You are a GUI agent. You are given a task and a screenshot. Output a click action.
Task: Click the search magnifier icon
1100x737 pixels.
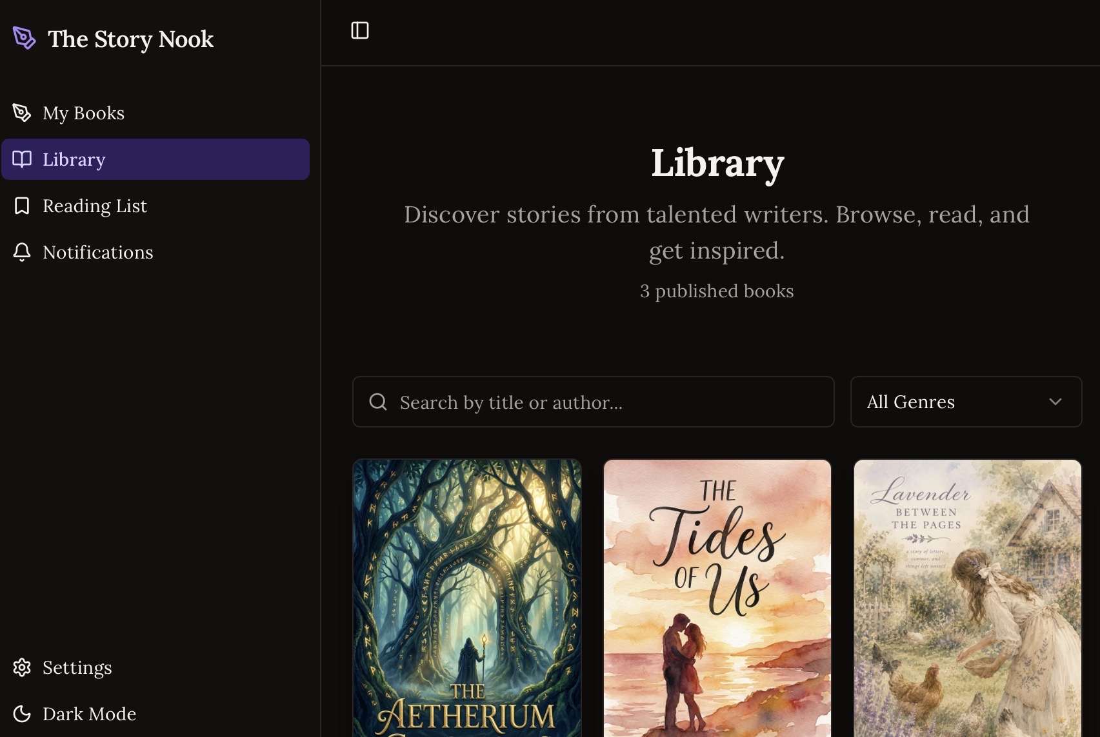pos(378,402)
